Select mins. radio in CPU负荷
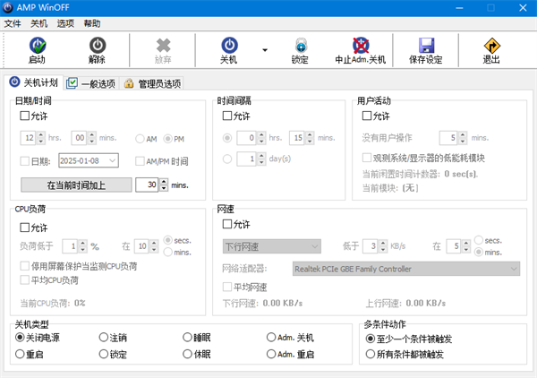537x378 pixels. pos(168,253)
